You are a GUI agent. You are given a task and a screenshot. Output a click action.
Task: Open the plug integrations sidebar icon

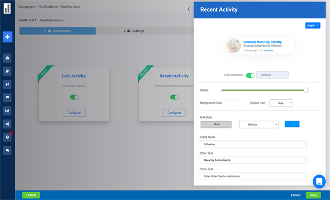coord(7,72)
